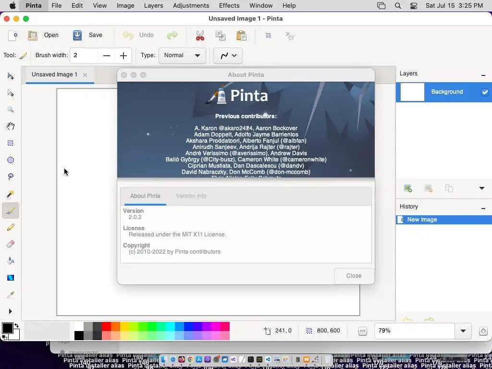Undo the last action
Viewport: 492px width, 369px height.
point(138,35)
